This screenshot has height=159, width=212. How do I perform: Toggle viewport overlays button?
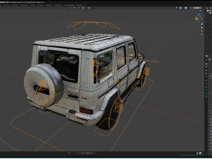[x=185, y=8]
